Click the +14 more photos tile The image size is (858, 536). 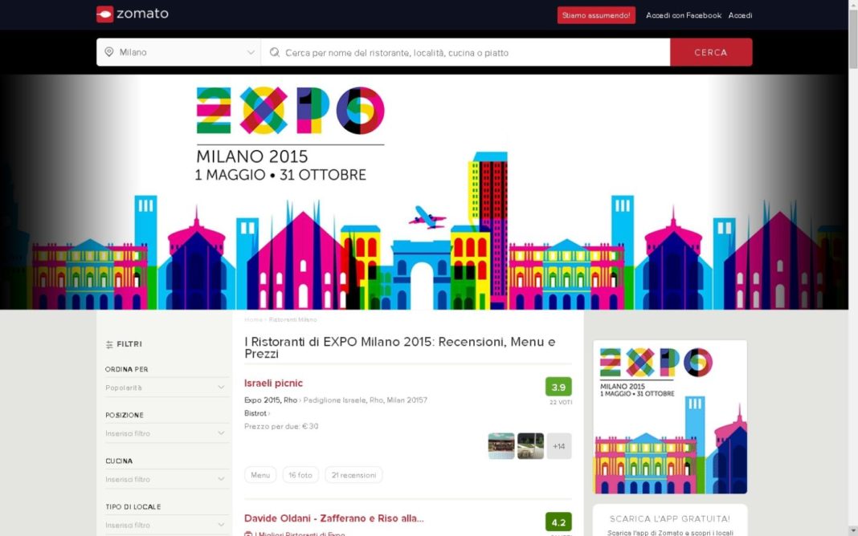coord(559,446)
